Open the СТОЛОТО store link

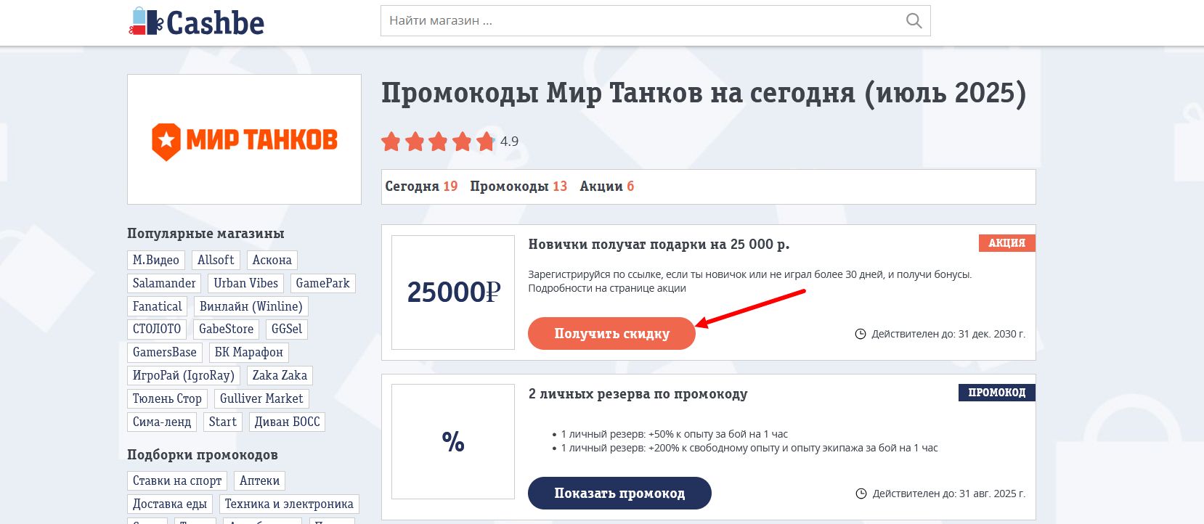click(x=157, y=329)
